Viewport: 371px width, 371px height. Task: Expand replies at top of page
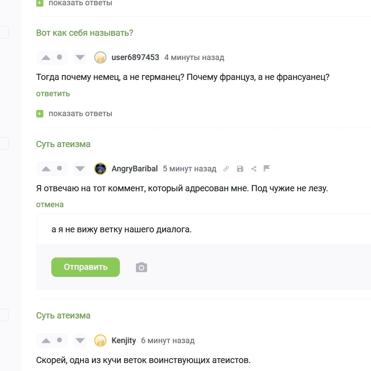pos(80,3)
